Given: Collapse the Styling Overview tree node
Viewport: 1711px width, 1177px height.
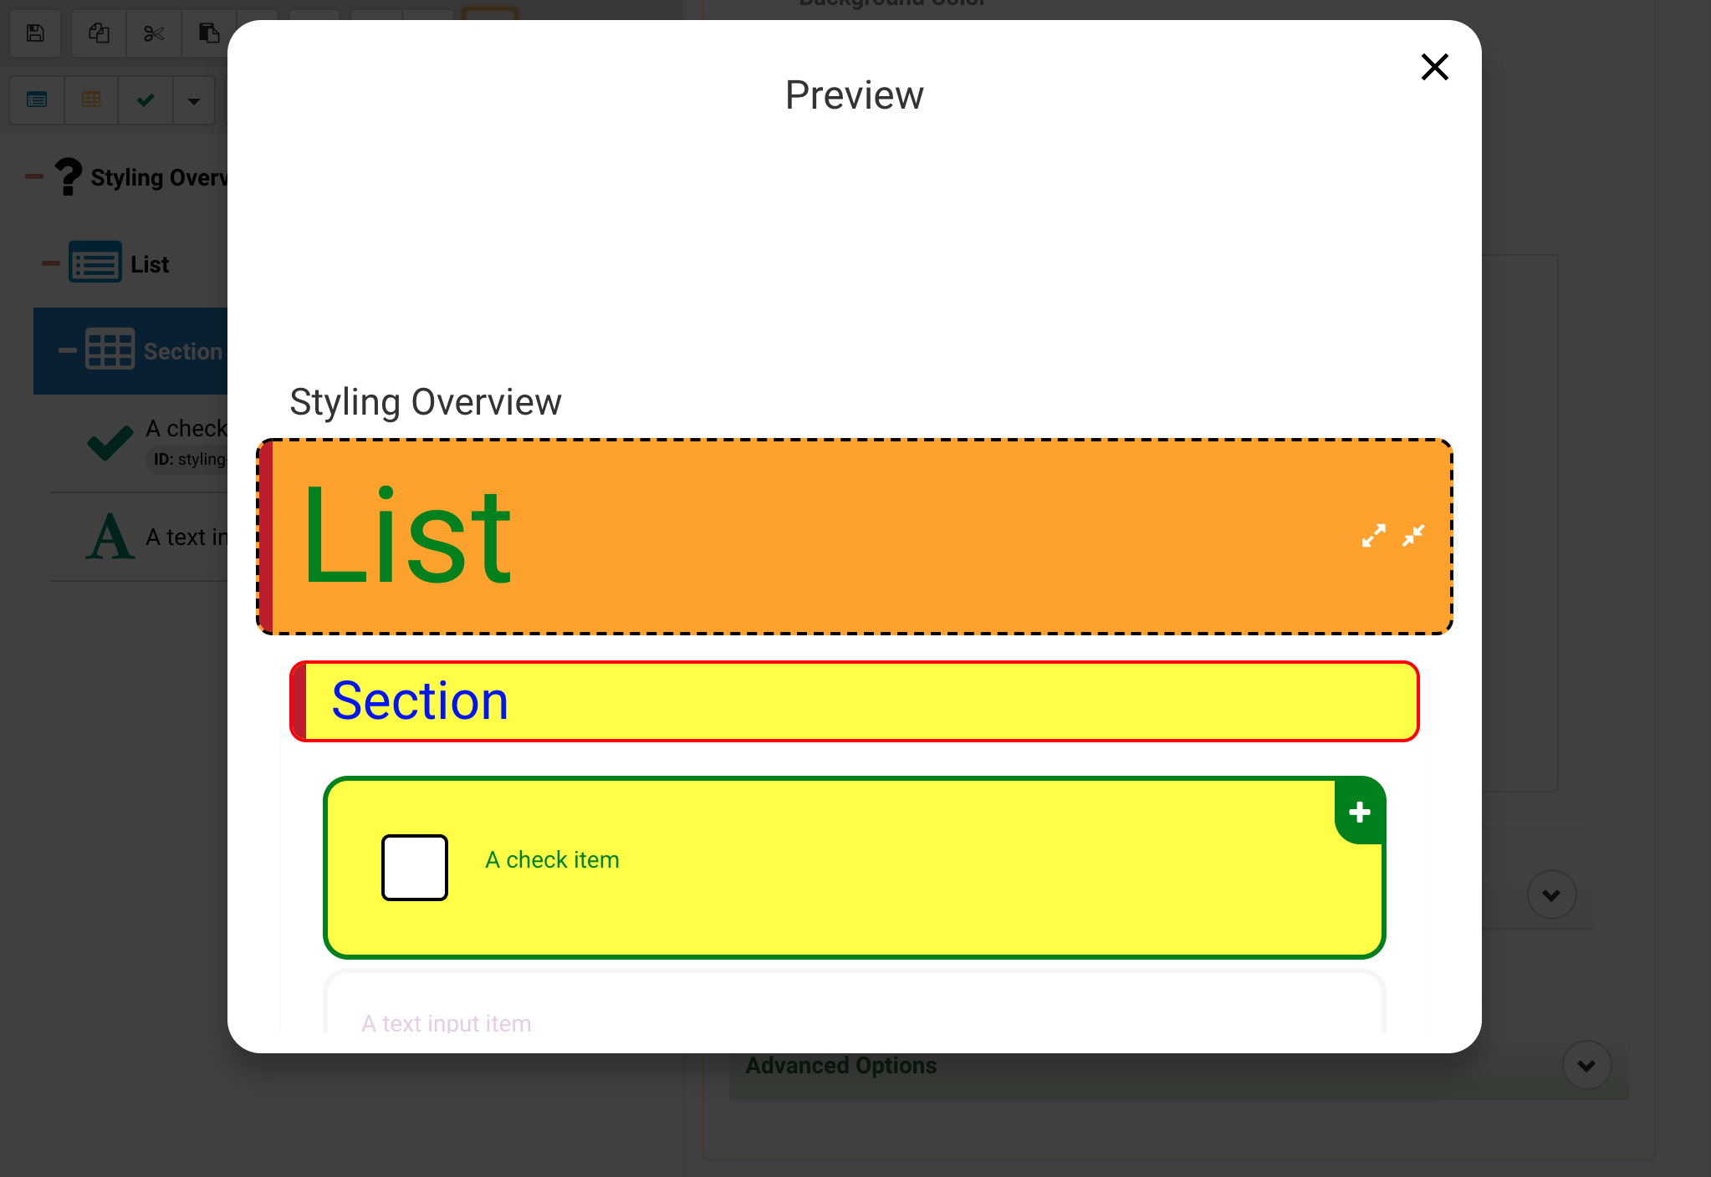Looking at the screenshot, I should (x=34, y=176).
